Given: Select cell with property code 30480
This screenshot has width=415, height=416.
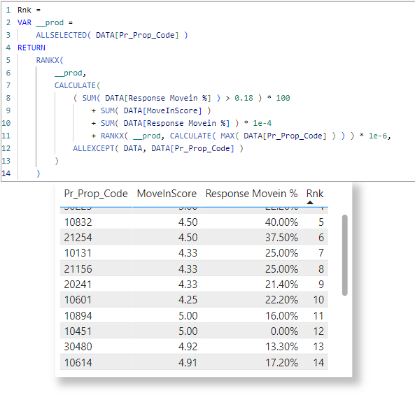Looking at the screenshot, I should (x=78, y=347).
